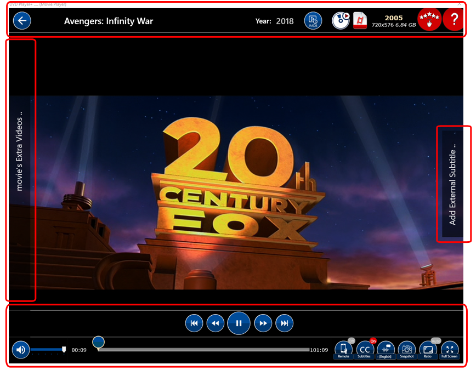Go back using the arrow button
Viewport: 476px width, 370px height.
[x=22, y=21]
